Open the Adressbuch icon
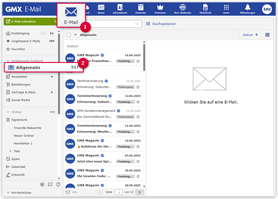 click(x=120, y=9)
